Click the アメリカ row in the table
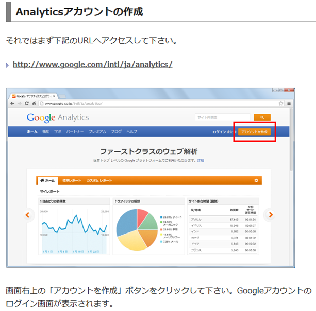 (223, 220)
